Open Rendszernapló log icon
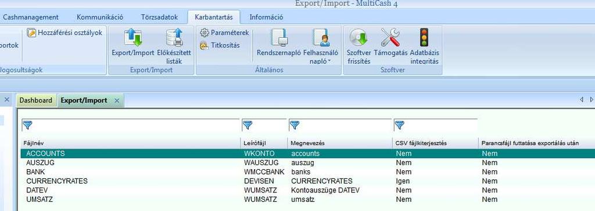 (279, 38)
